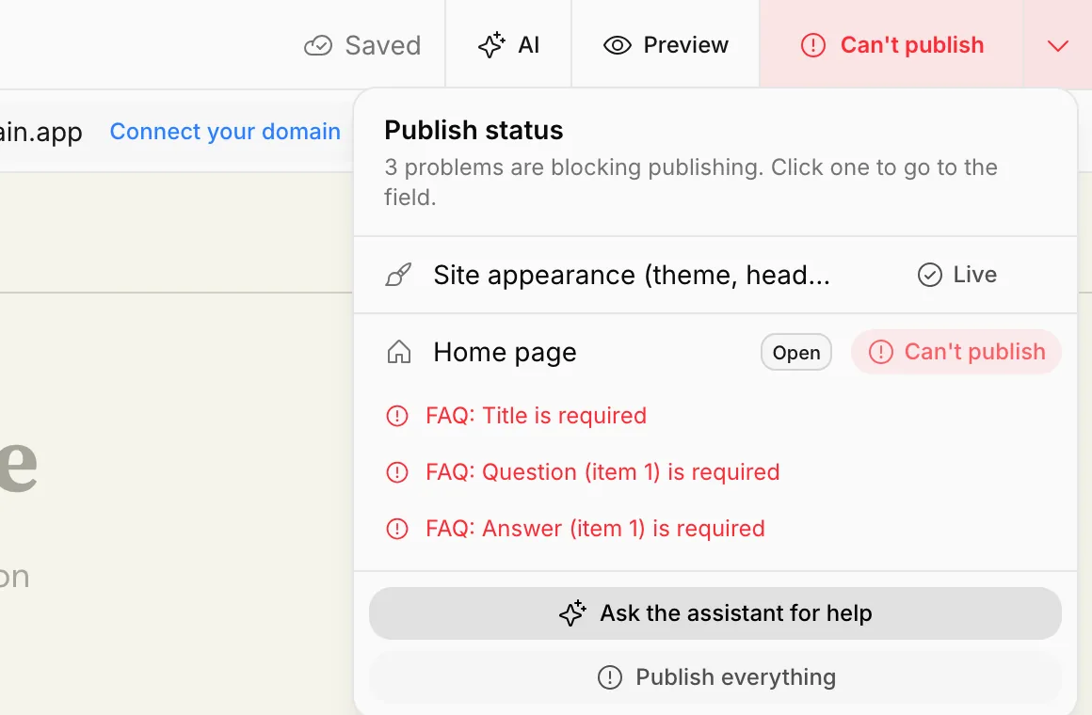
Task: Go to FAQ: Title is required error
Action: point(516,416)
